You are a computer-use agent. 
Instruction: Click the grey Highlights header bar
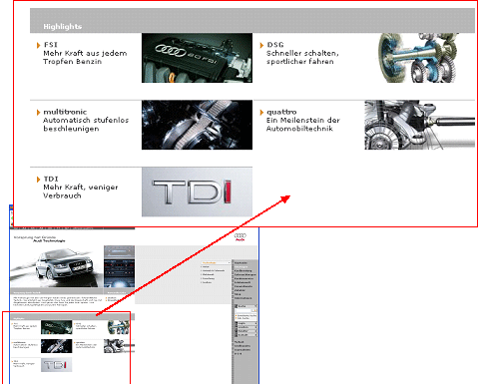252,21
